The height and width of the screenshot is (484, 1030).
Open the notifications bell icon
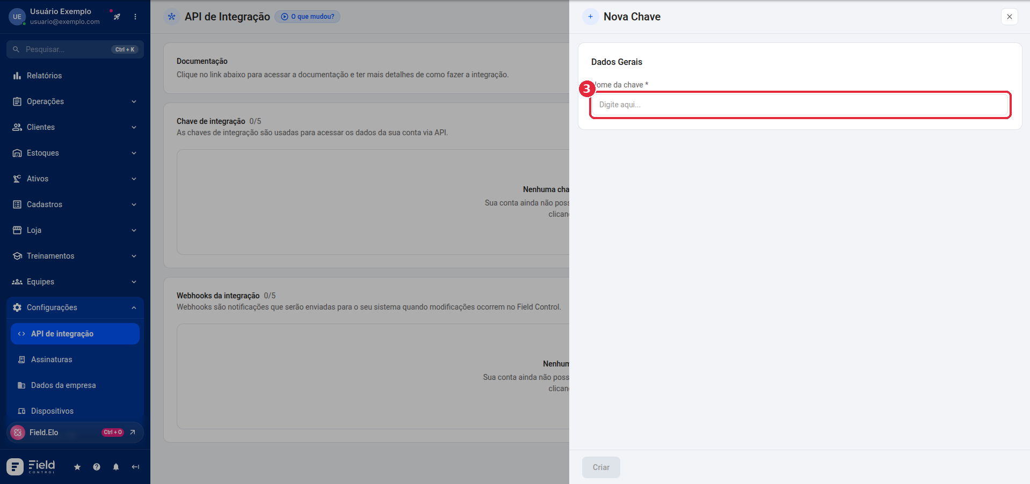(116, 467)
